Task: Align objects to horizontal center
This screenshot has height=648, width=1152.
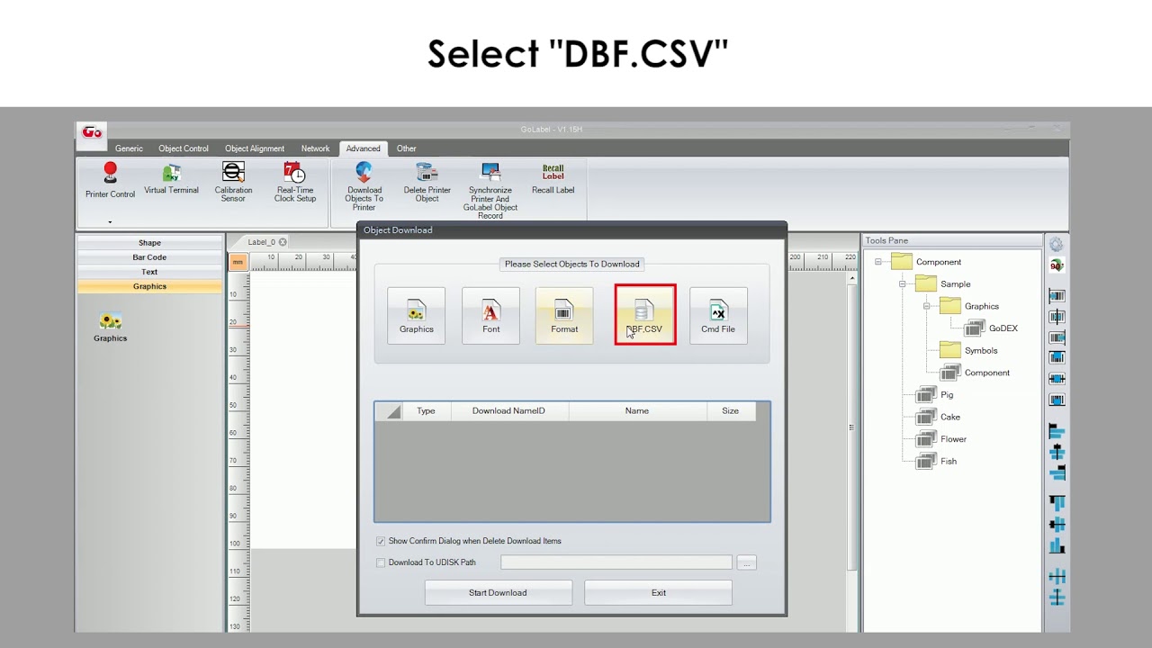Action: click(x=1057, y=453)
